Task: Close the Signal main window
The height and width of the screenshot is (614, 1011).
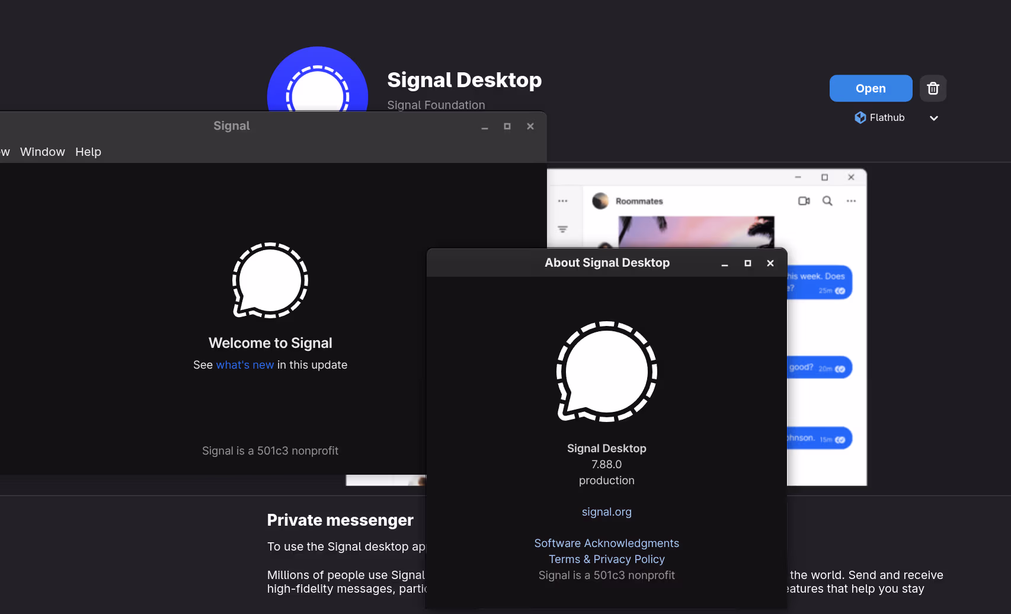Action: click(530, 126)
